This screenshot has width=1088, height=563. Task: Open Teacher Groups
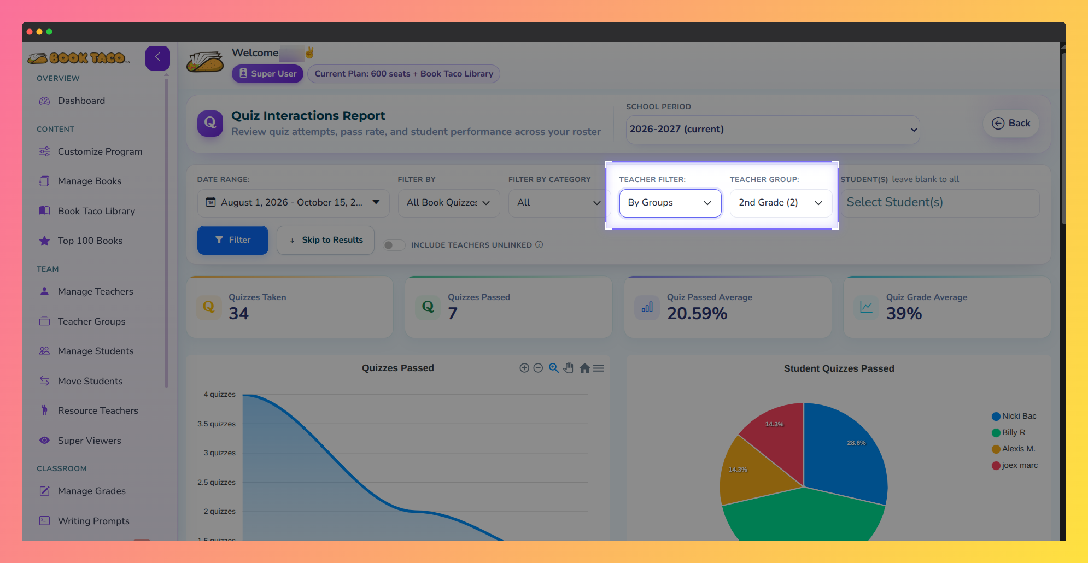(91, 321)
